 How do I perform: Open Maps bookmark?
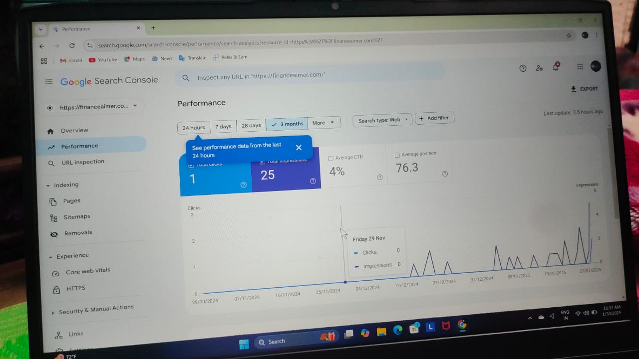coord(134,59)
